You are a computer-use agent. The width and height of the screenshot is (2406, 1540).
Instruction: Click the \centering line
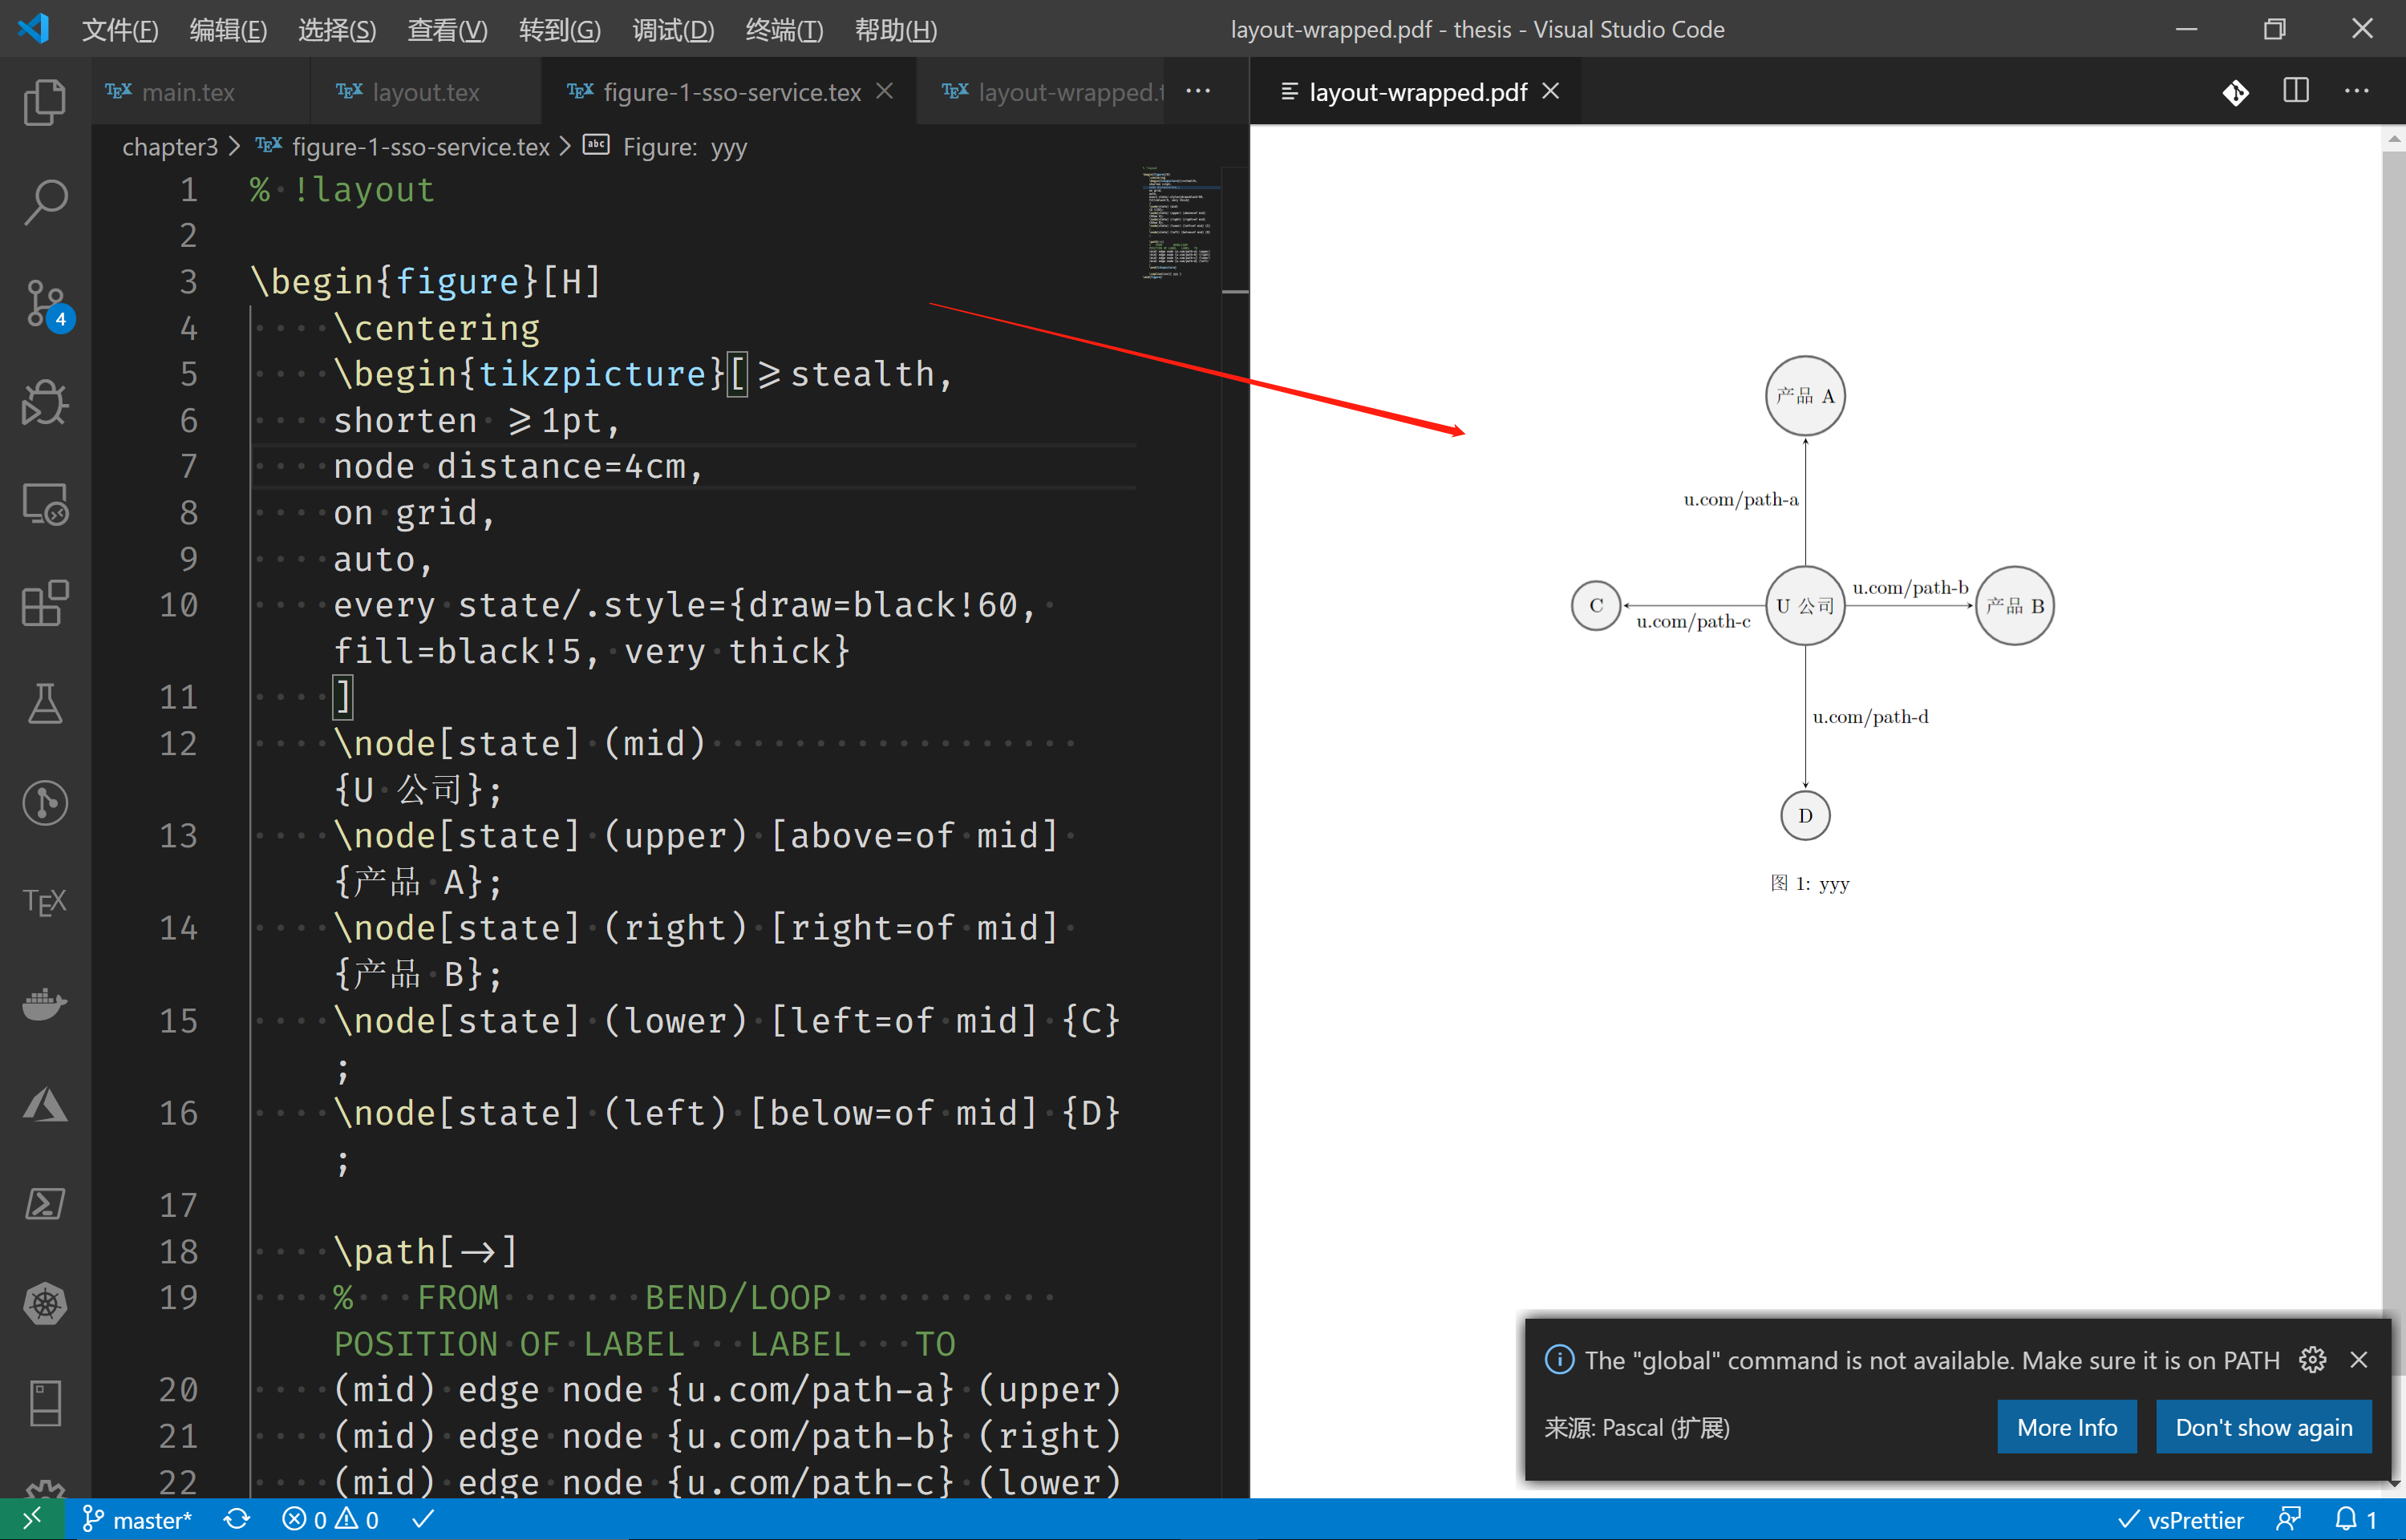tap(436, 328)
